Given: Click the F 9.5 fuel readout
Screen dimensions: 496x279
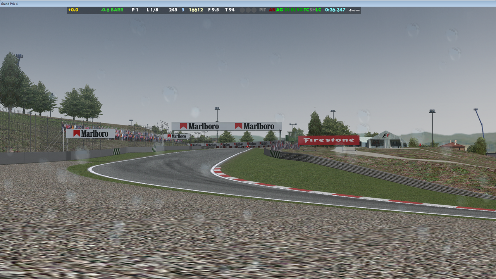Looking at the screenshot, I should click(x=214, y=10).
